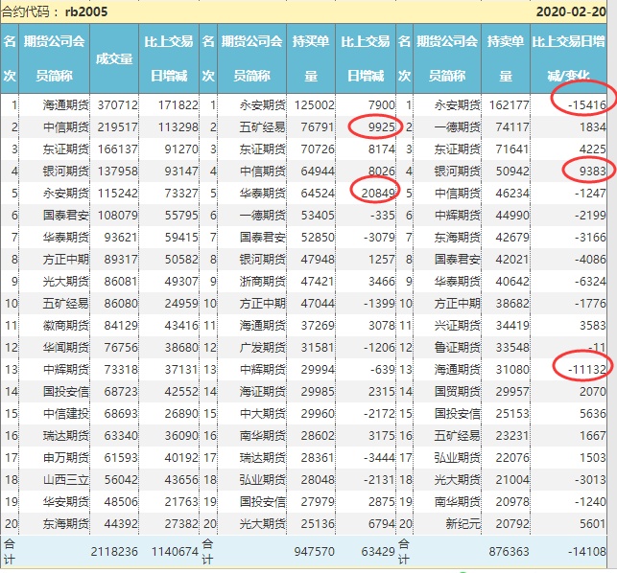Select 中大期货 in the long list
Viewport: 617px width, 573px height.
(263, 413)
